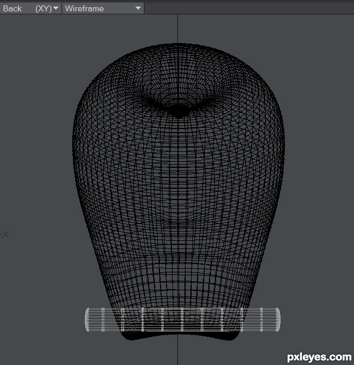Click the "Back" view label text
Viewport: 354px width, 365px height.
pos(13,8)
